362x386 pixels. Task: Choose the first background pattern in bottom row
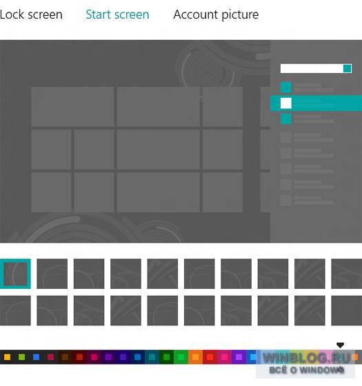point(15,310)
